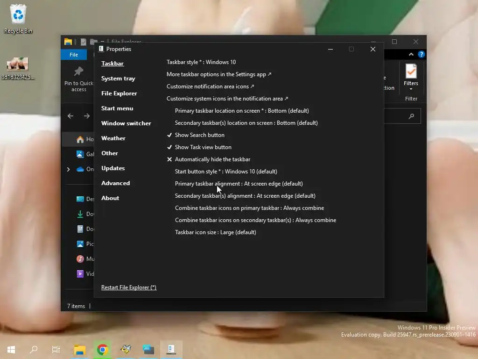The image size is (478, 359).
Task: Click the Pin to Quick access icon
Action: click(x=78, y=72)
